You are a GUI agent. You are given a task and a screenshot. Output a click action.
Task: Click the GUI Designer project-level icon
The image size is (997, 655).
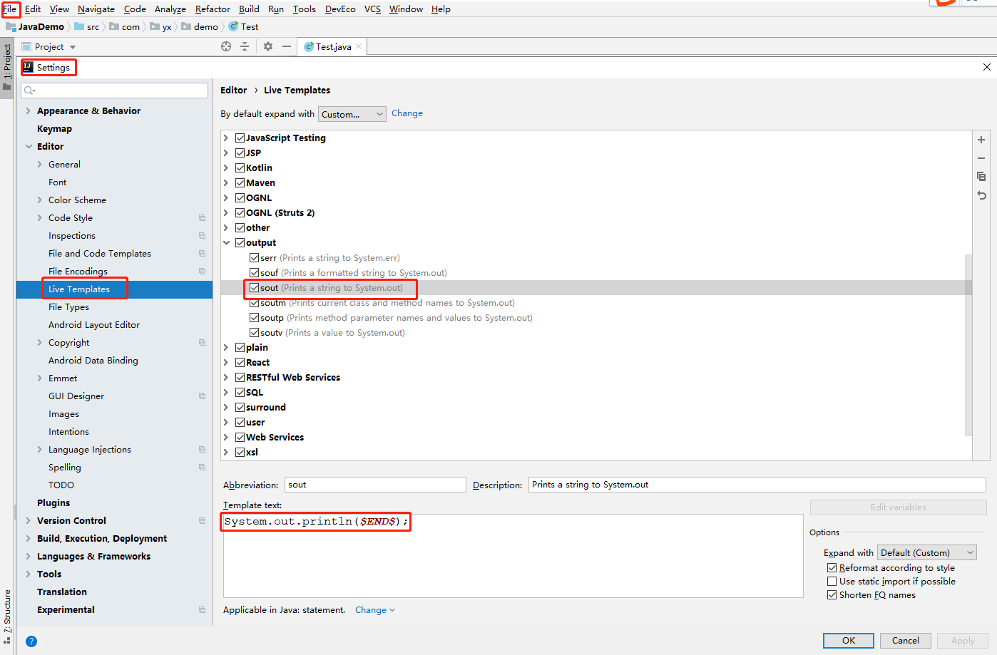coord(202,396)
